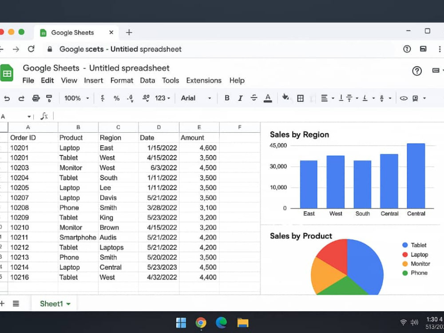Click the text rotation icon
The image size is (444, 333).
(x=365, y=98)
